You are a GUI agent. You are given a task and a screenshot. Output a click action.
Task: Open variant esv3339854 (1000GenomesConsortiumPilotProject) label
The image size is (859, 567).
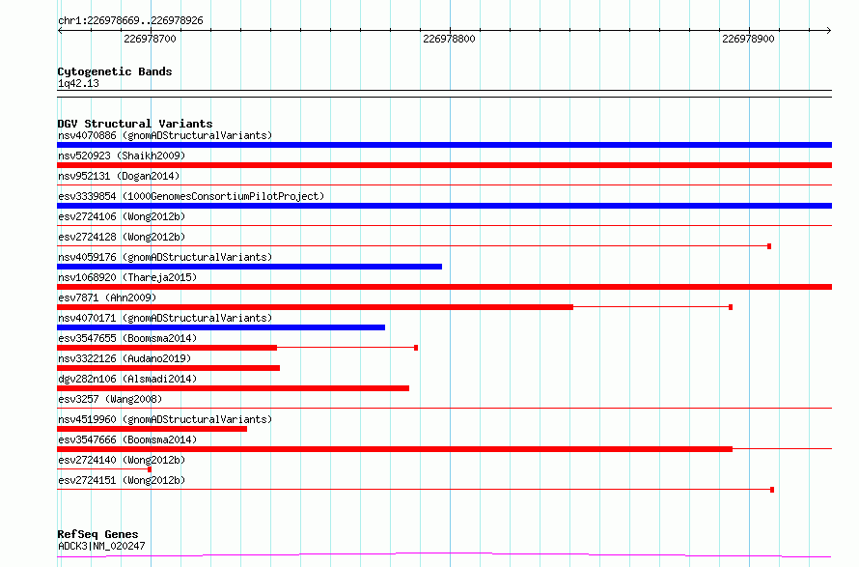point(191,196)
